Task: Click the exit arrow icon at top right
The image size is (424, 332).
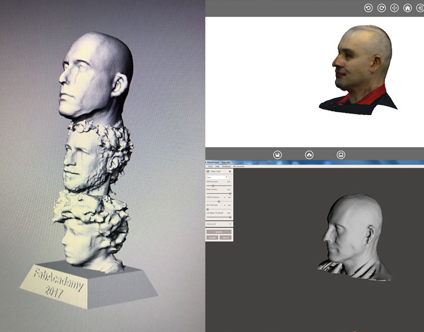Action: point(420,8)
